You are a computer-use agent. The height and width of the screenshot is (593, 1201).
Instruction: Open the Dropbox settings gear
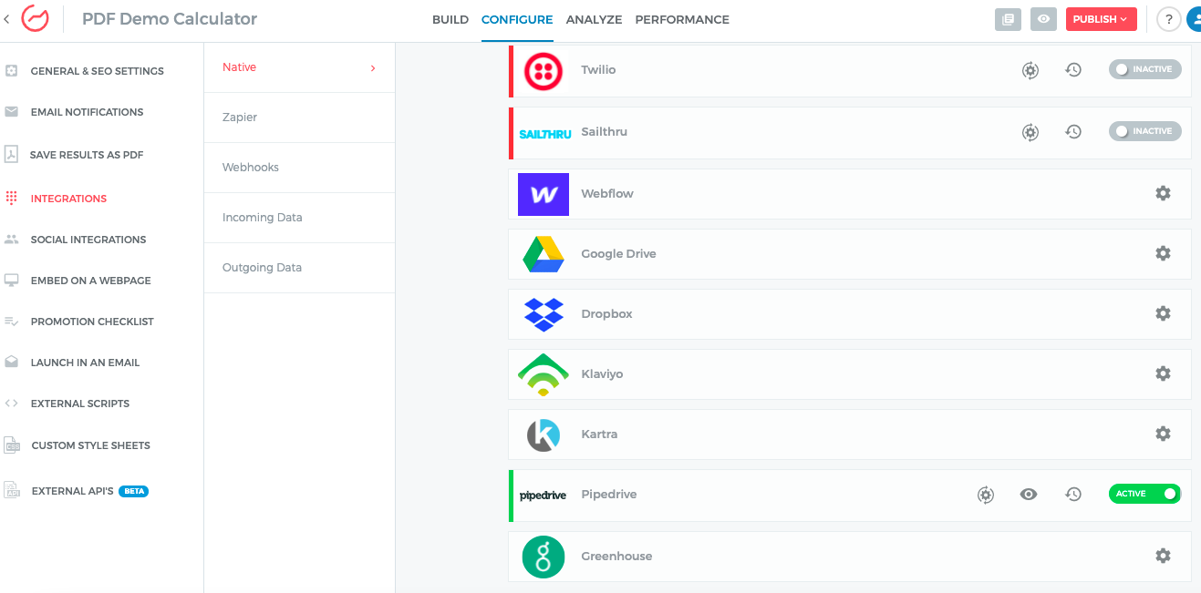(x=1163, y=313)
